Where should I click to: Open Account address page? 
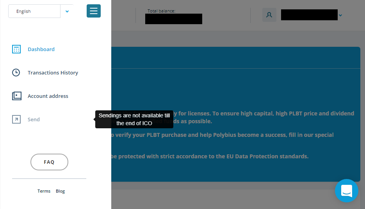(48, 96)
